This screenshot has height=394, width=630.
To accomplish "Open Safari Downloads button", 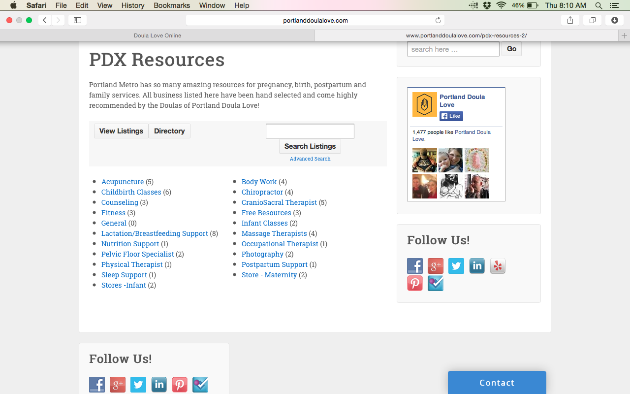I will coord(615,20).
